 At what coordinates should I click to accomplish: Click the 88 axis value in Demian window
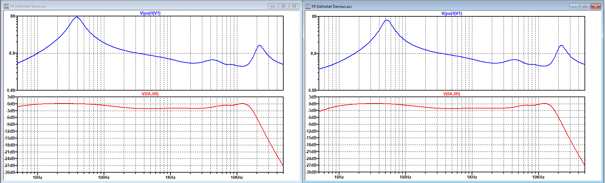[x=314, y=16]
